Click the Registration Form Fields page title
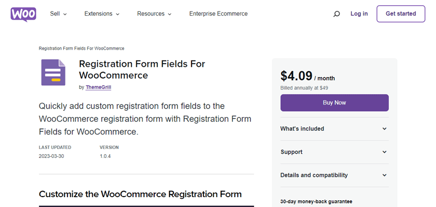 (x=142, y=69)
